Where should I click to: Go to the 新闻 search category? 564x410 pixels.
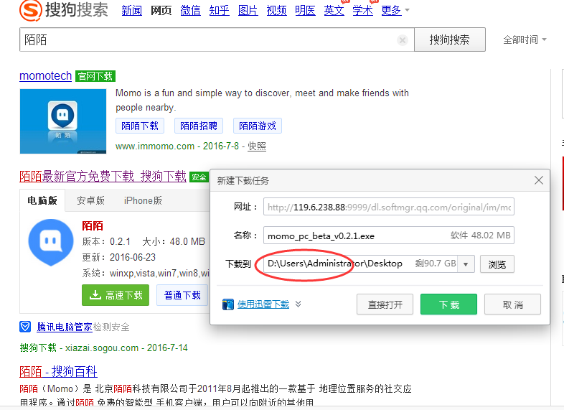coord(131,11)
